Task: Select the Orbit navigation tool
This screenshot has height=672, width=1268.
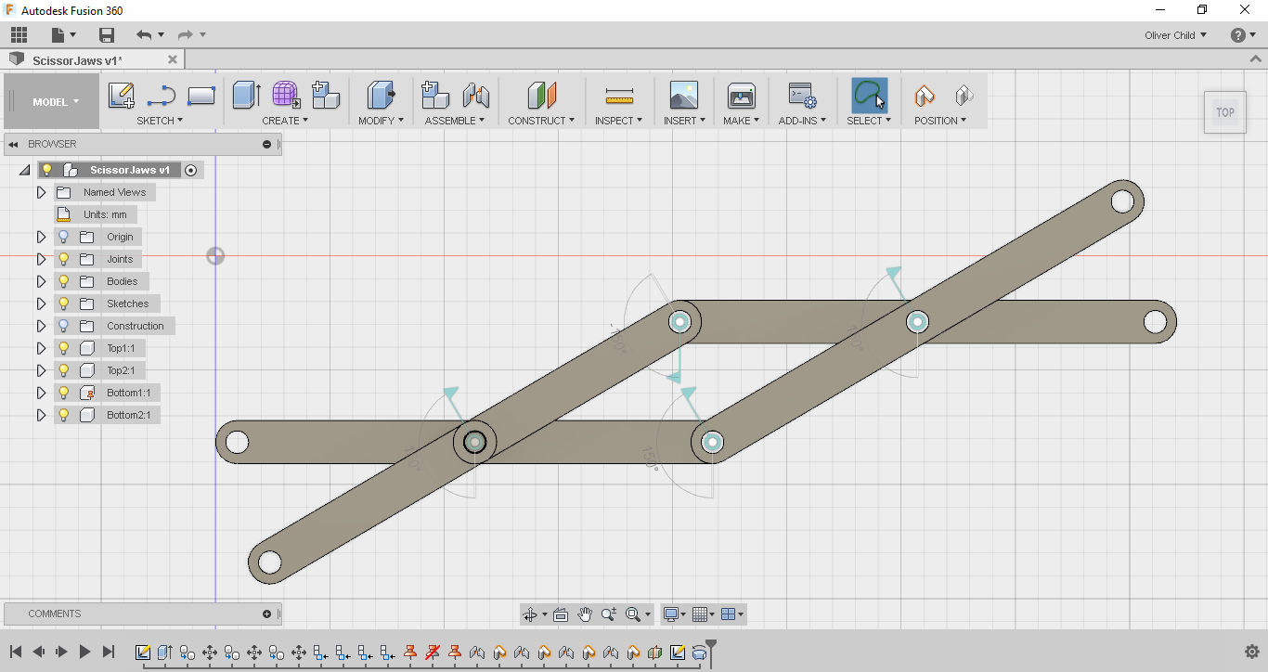Action: pos(530,614)
